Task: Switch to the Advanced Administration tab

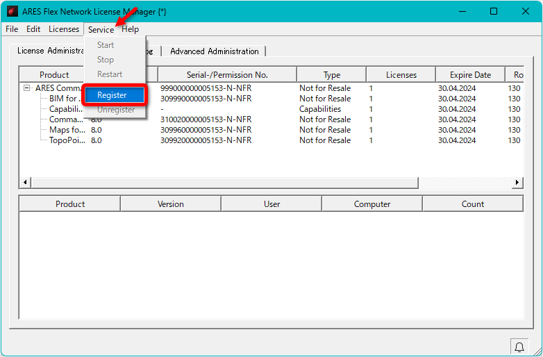Action: (x=215, y=51)
